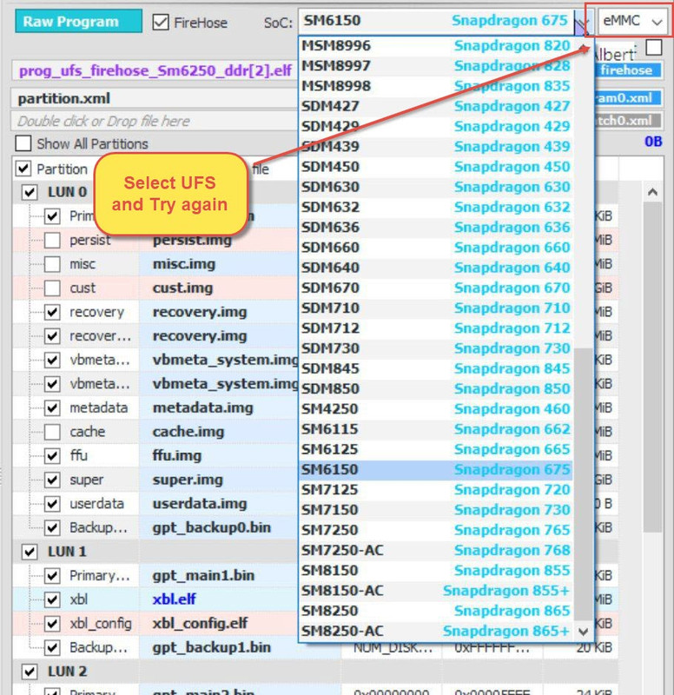Image resolution: width=674 pixels, height=695 pixels.
Task: Uncheck the super partition checkbox
Action: [x=52, y=480]
